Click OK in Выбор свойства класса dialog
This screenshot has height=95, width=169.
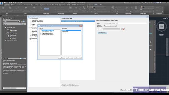click(62, 58)
